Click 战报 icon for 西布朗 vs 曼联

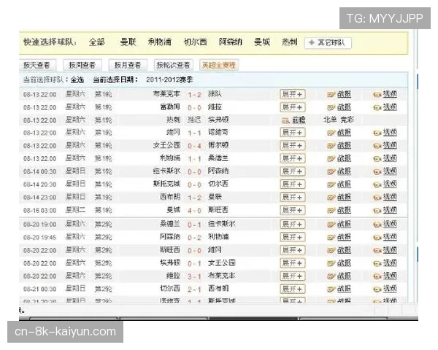pos(331,198)
